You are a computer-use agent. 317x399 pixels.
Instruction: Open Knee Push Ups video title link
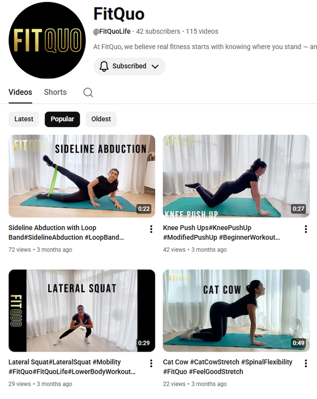click(221, 232)
